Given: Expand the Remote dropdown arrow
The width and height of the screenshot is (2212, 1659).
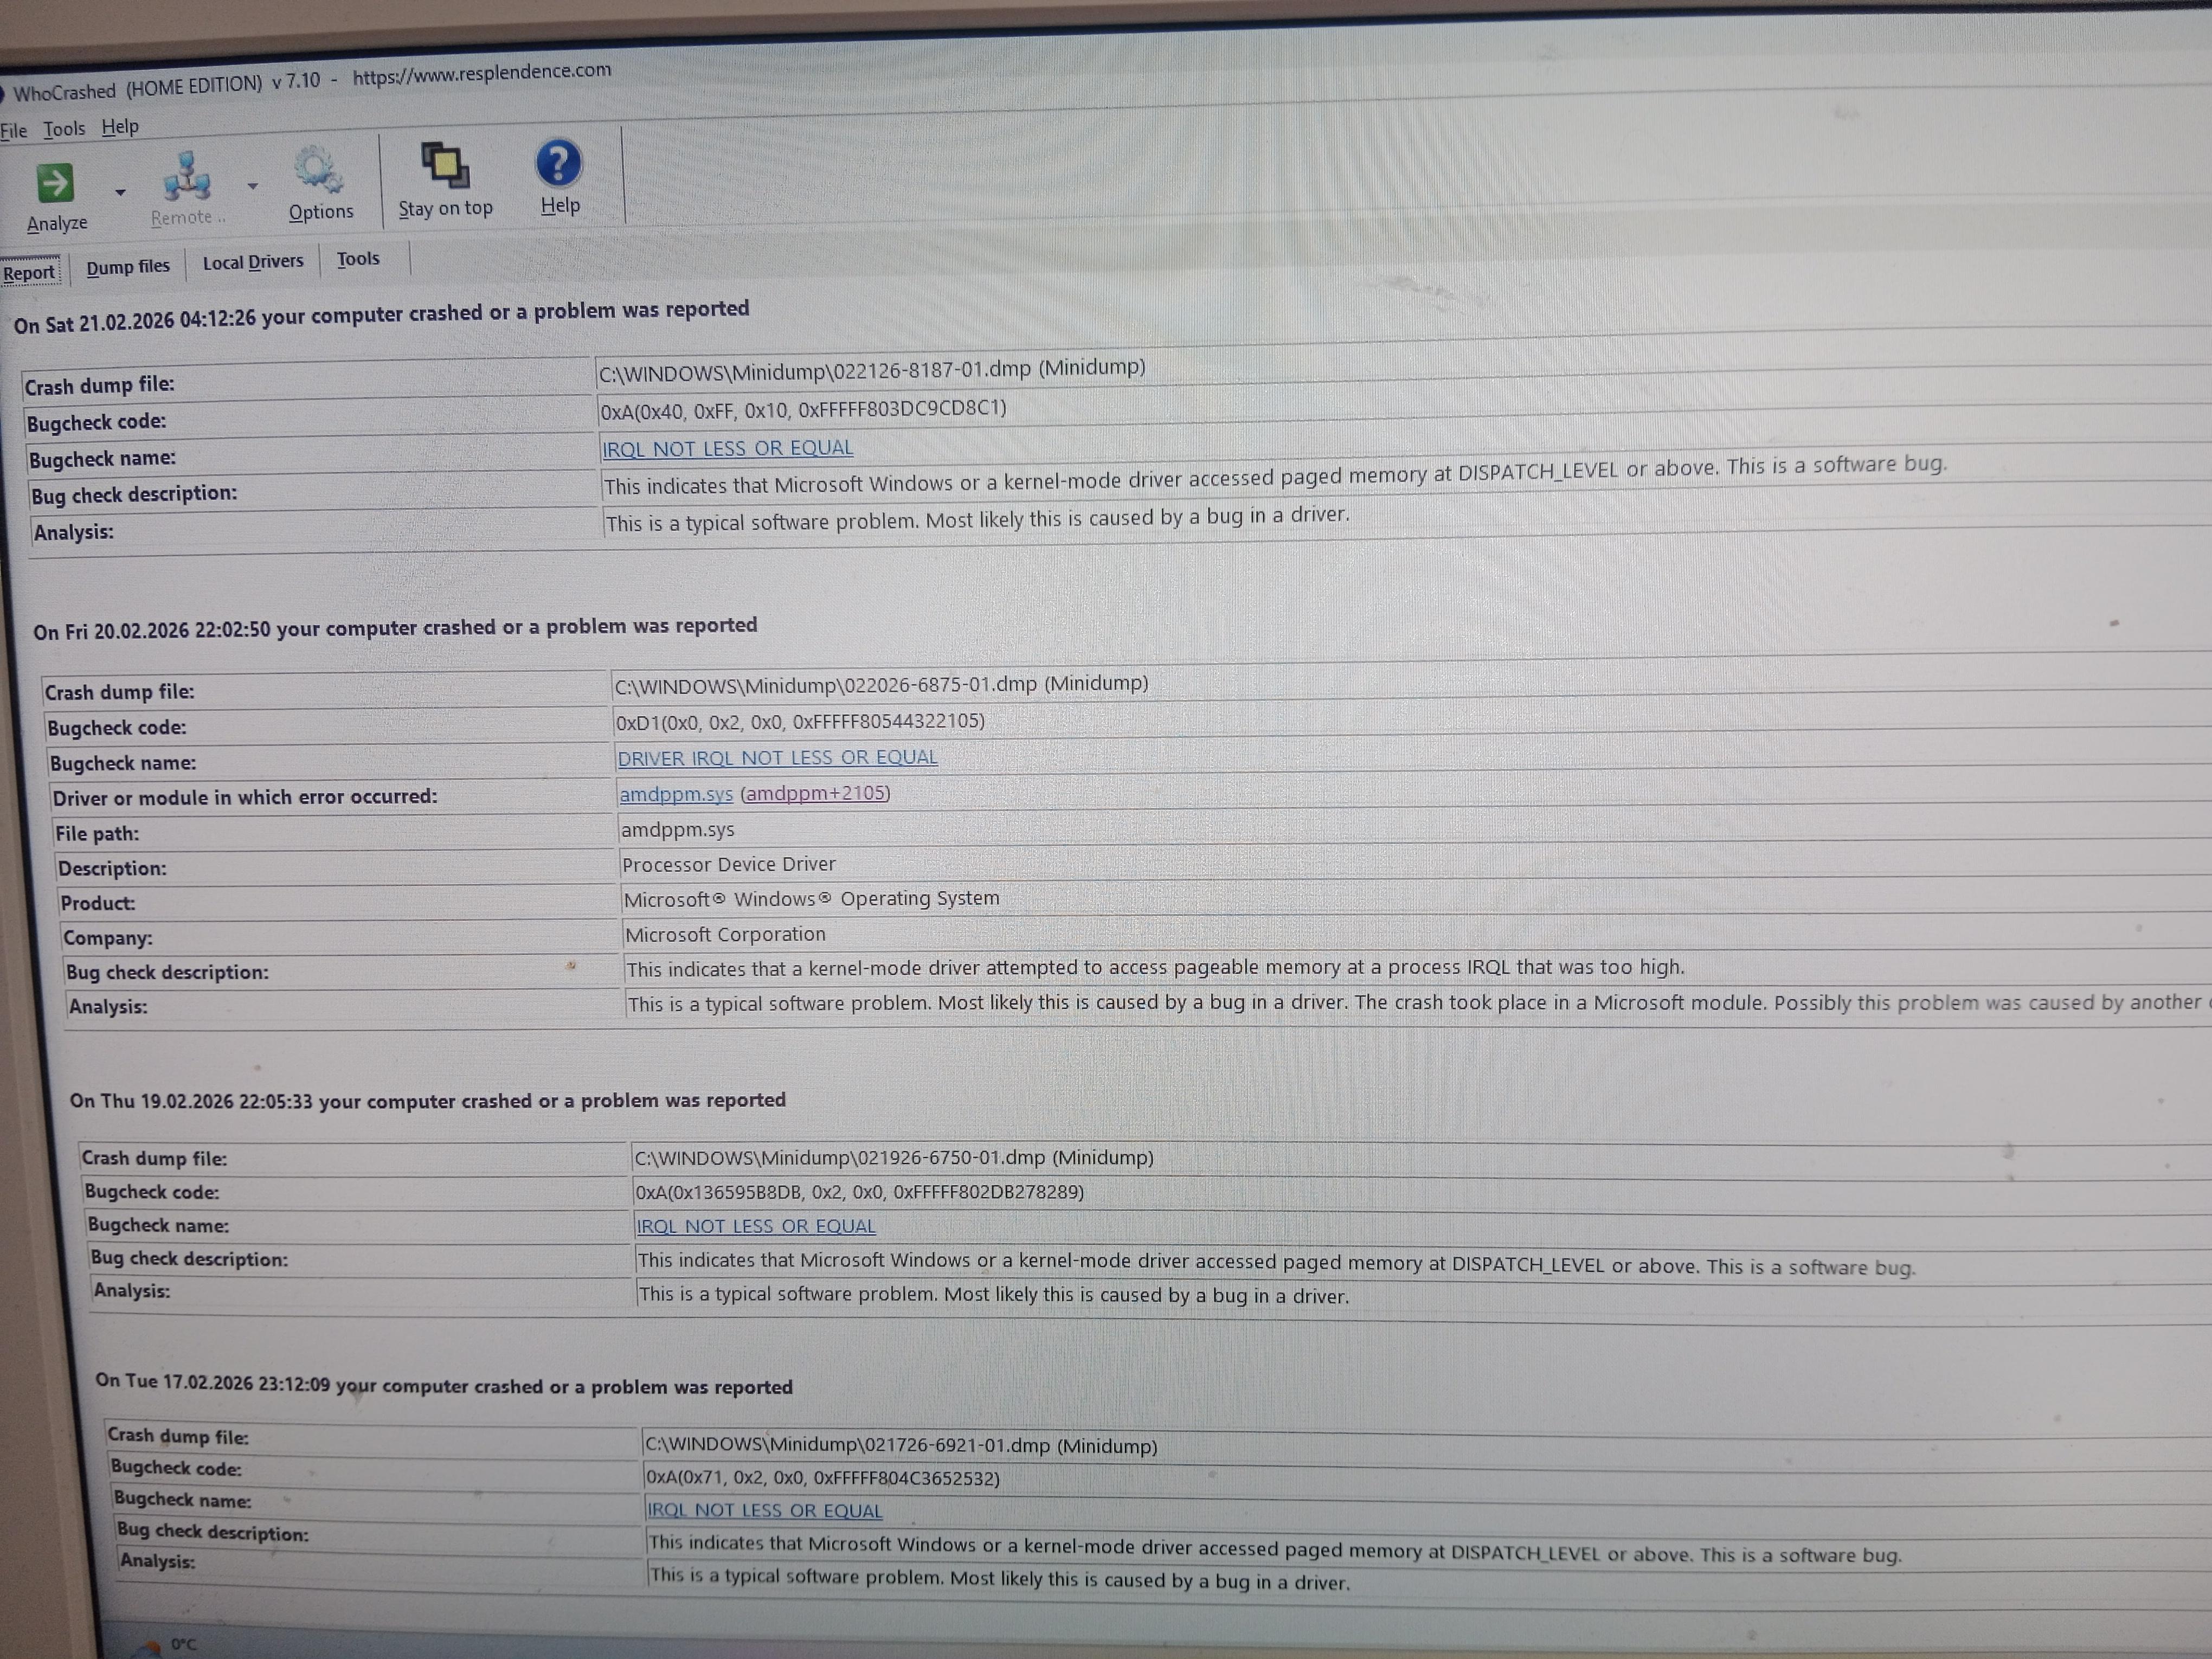Looking at the screenshot, I should point(252,186).
